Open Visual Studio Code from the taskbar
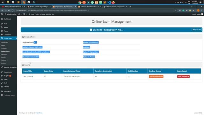This screenshot has height=115, width=204. click(x=109, y=2)
